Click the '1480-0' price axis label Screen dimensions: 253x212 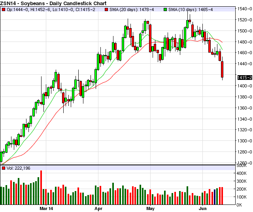pos(245,42)
